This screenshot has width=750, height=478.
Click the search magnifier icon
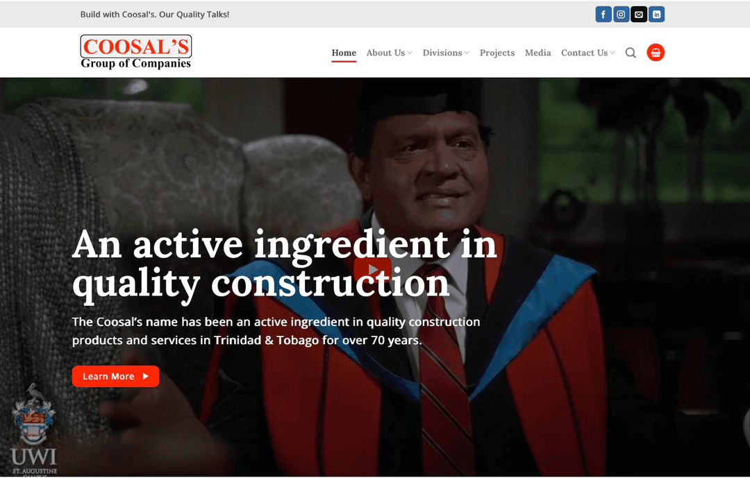[x=631, y=53]
